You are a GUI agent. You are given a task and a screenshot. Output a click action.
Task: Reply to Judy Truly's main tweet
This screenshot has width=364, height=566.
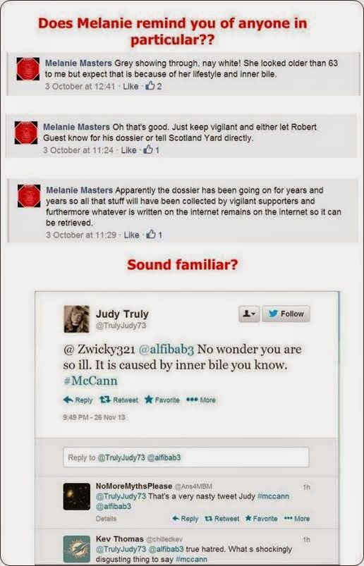[x=78, y=400]
